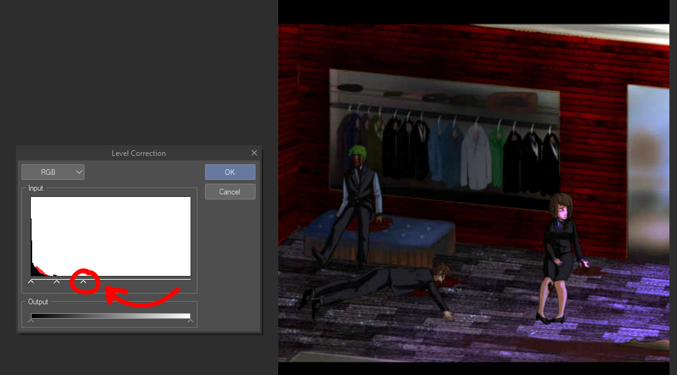The width and height of the screenshot is (677, 375).
Task: Open the RGB channel dropdown
Action: (x=53, y=172)
